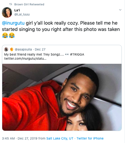Open the twitter.com/inurgutu/statu... link

click(25, 58)
